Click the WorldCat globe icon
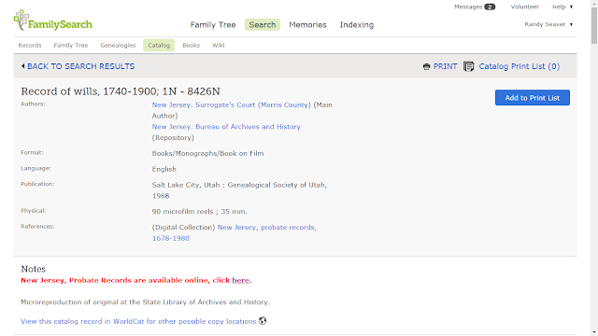This screenshot has height=336, width=598. [x=263, y=321]
